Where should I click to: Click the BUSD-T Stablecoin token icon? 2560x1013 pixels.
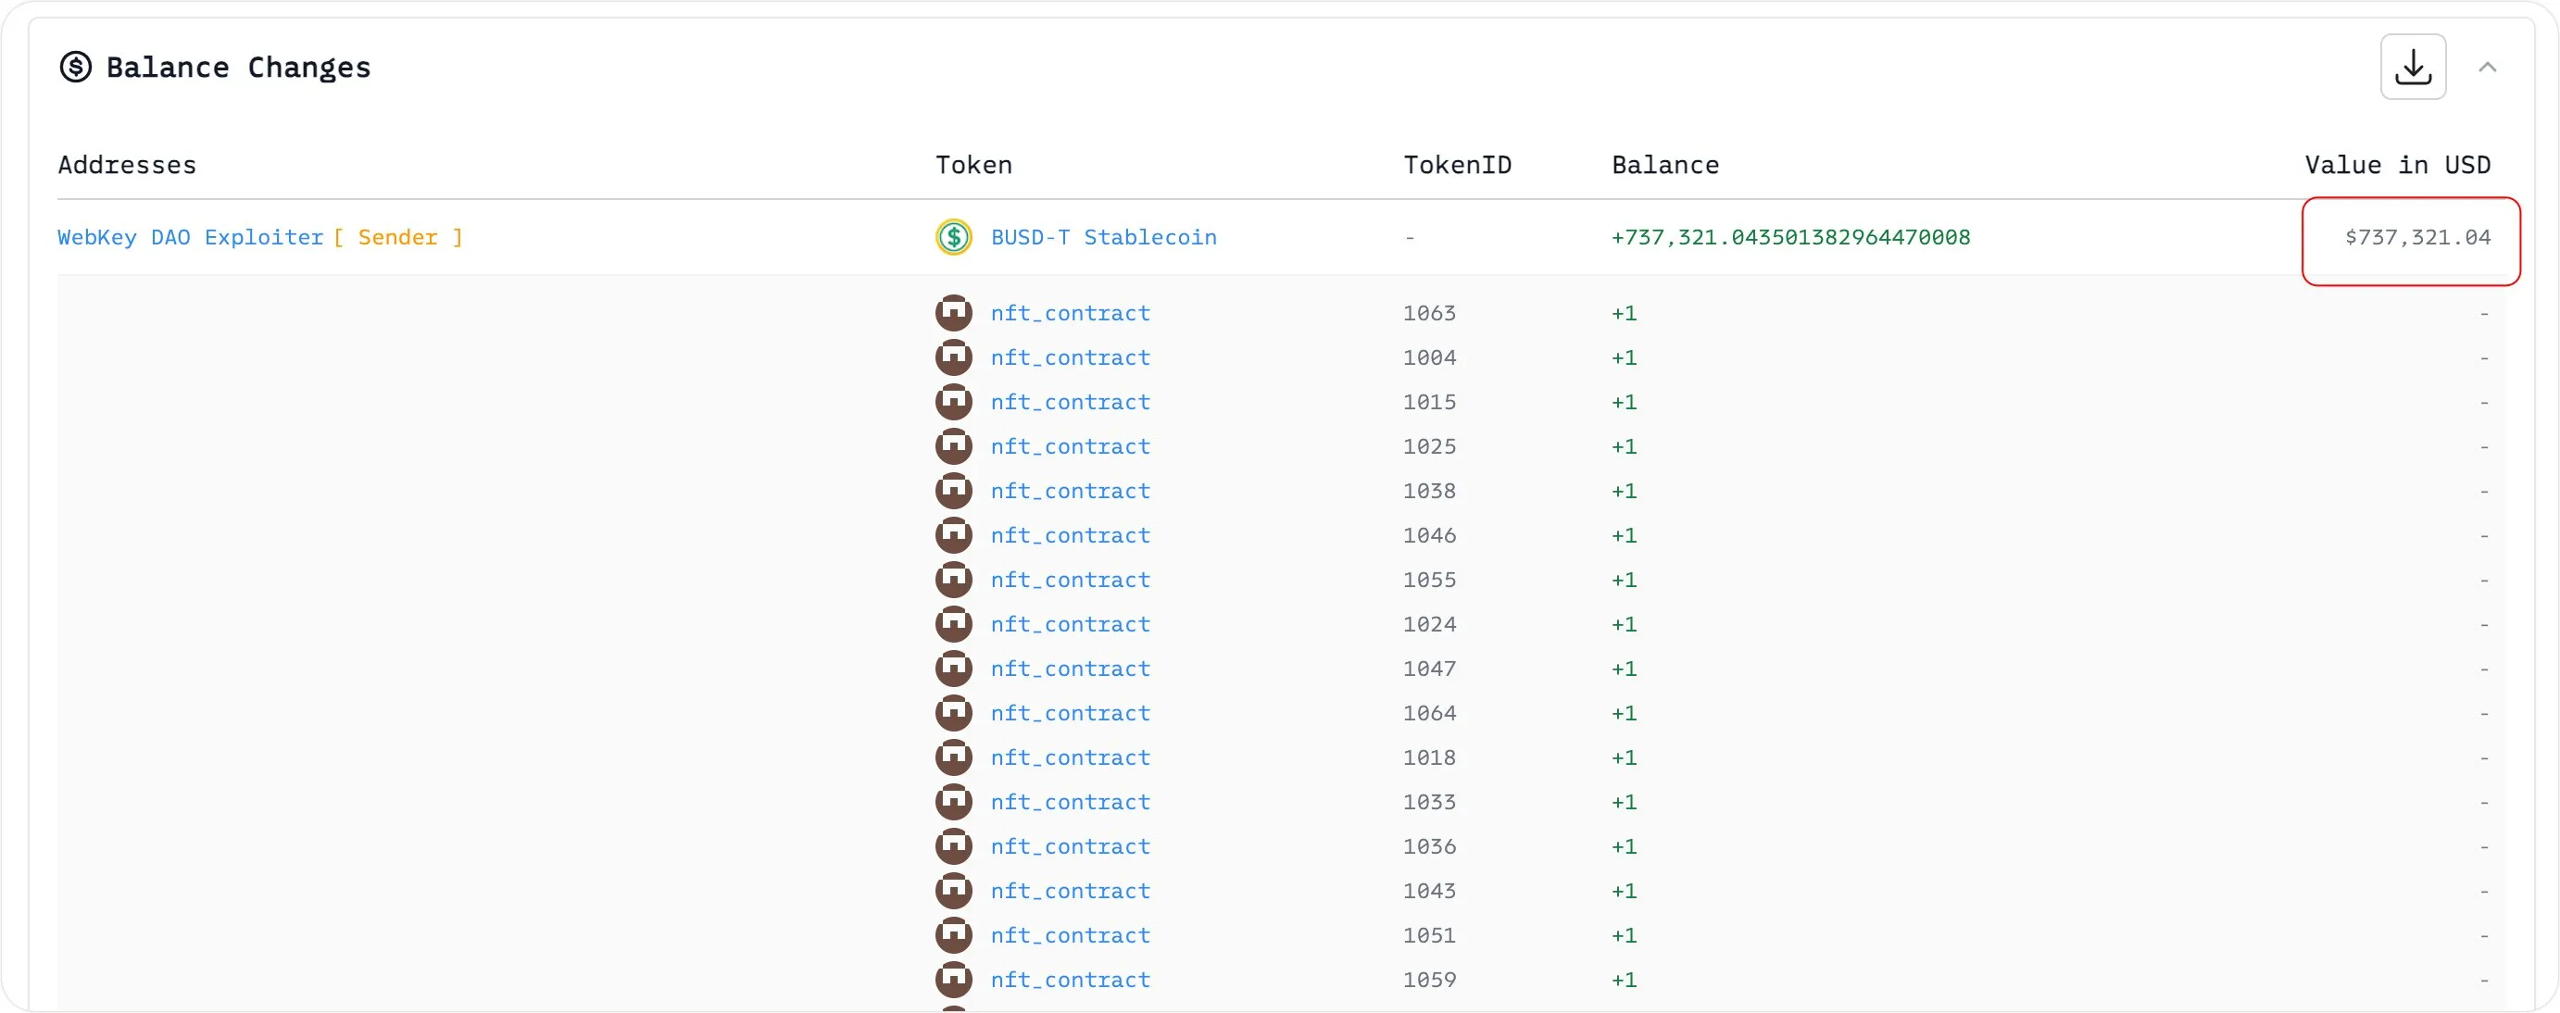tap(953, 236)
